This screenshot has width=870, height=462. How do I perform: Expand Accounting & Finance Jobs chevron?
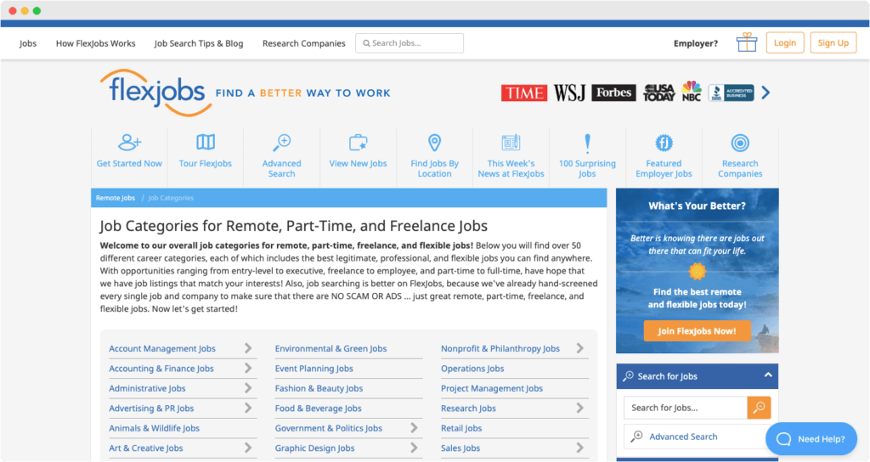click(x=248, y=369)
